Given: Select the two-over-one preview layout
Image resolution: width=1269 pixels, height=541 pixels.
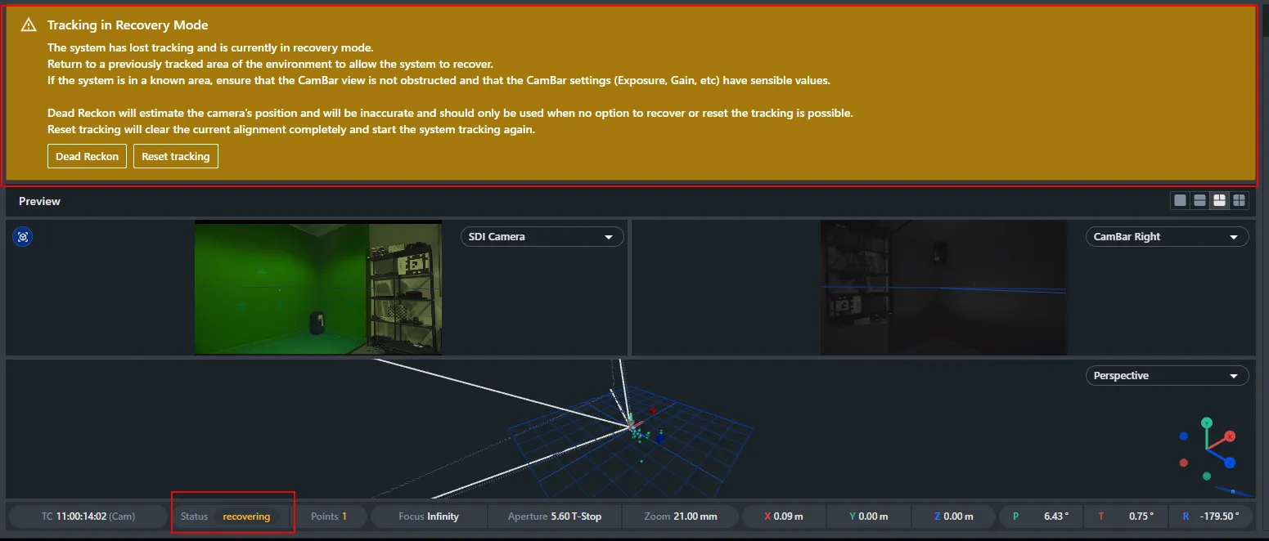Looking at the screenshot, I should coord(1220,201).
